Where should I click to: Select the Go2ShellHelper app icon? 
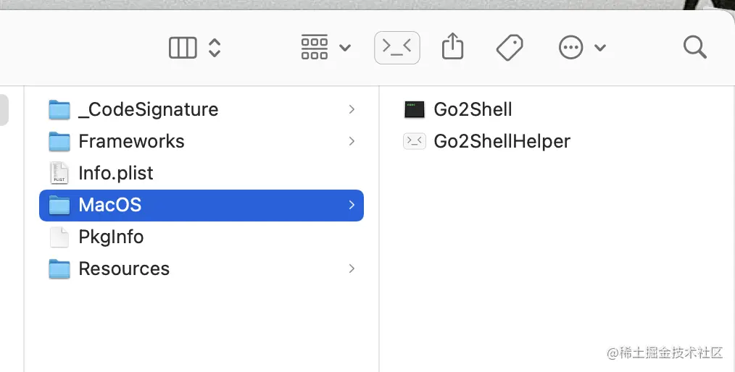point(415,141)
